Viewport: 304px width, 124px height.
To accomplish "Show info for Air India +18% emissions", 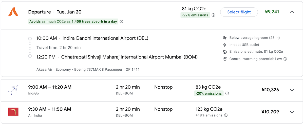I will coord(226,115).
